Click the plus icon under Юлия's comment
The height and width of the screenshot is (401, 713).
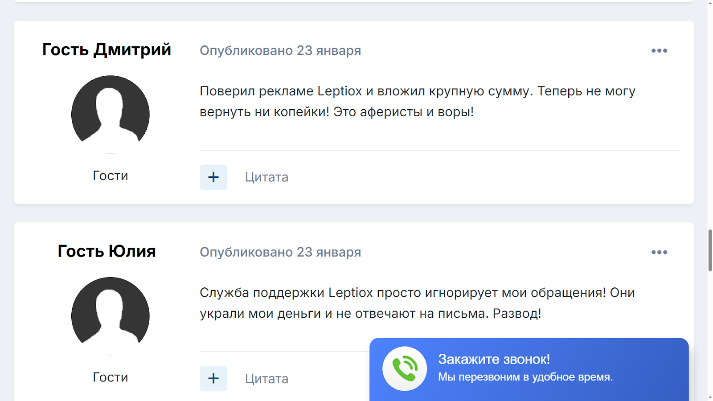[x=213, y=378]
